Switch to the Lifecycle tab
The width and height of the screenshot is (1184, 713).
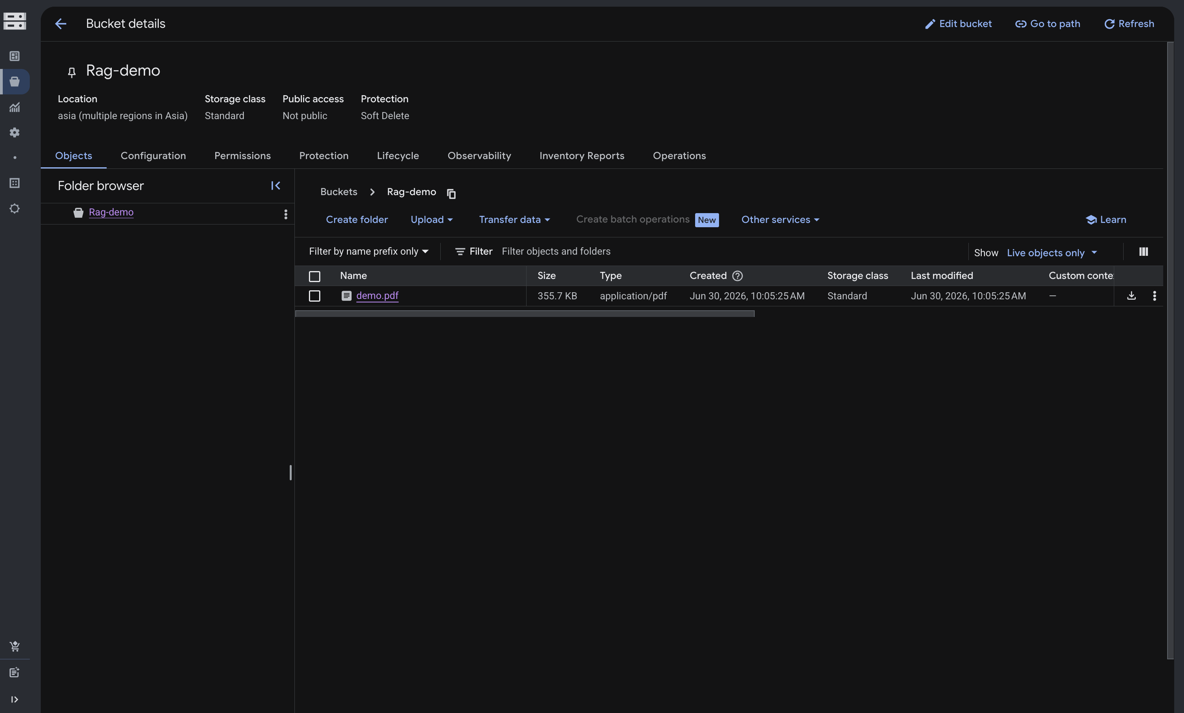point(398,156)
